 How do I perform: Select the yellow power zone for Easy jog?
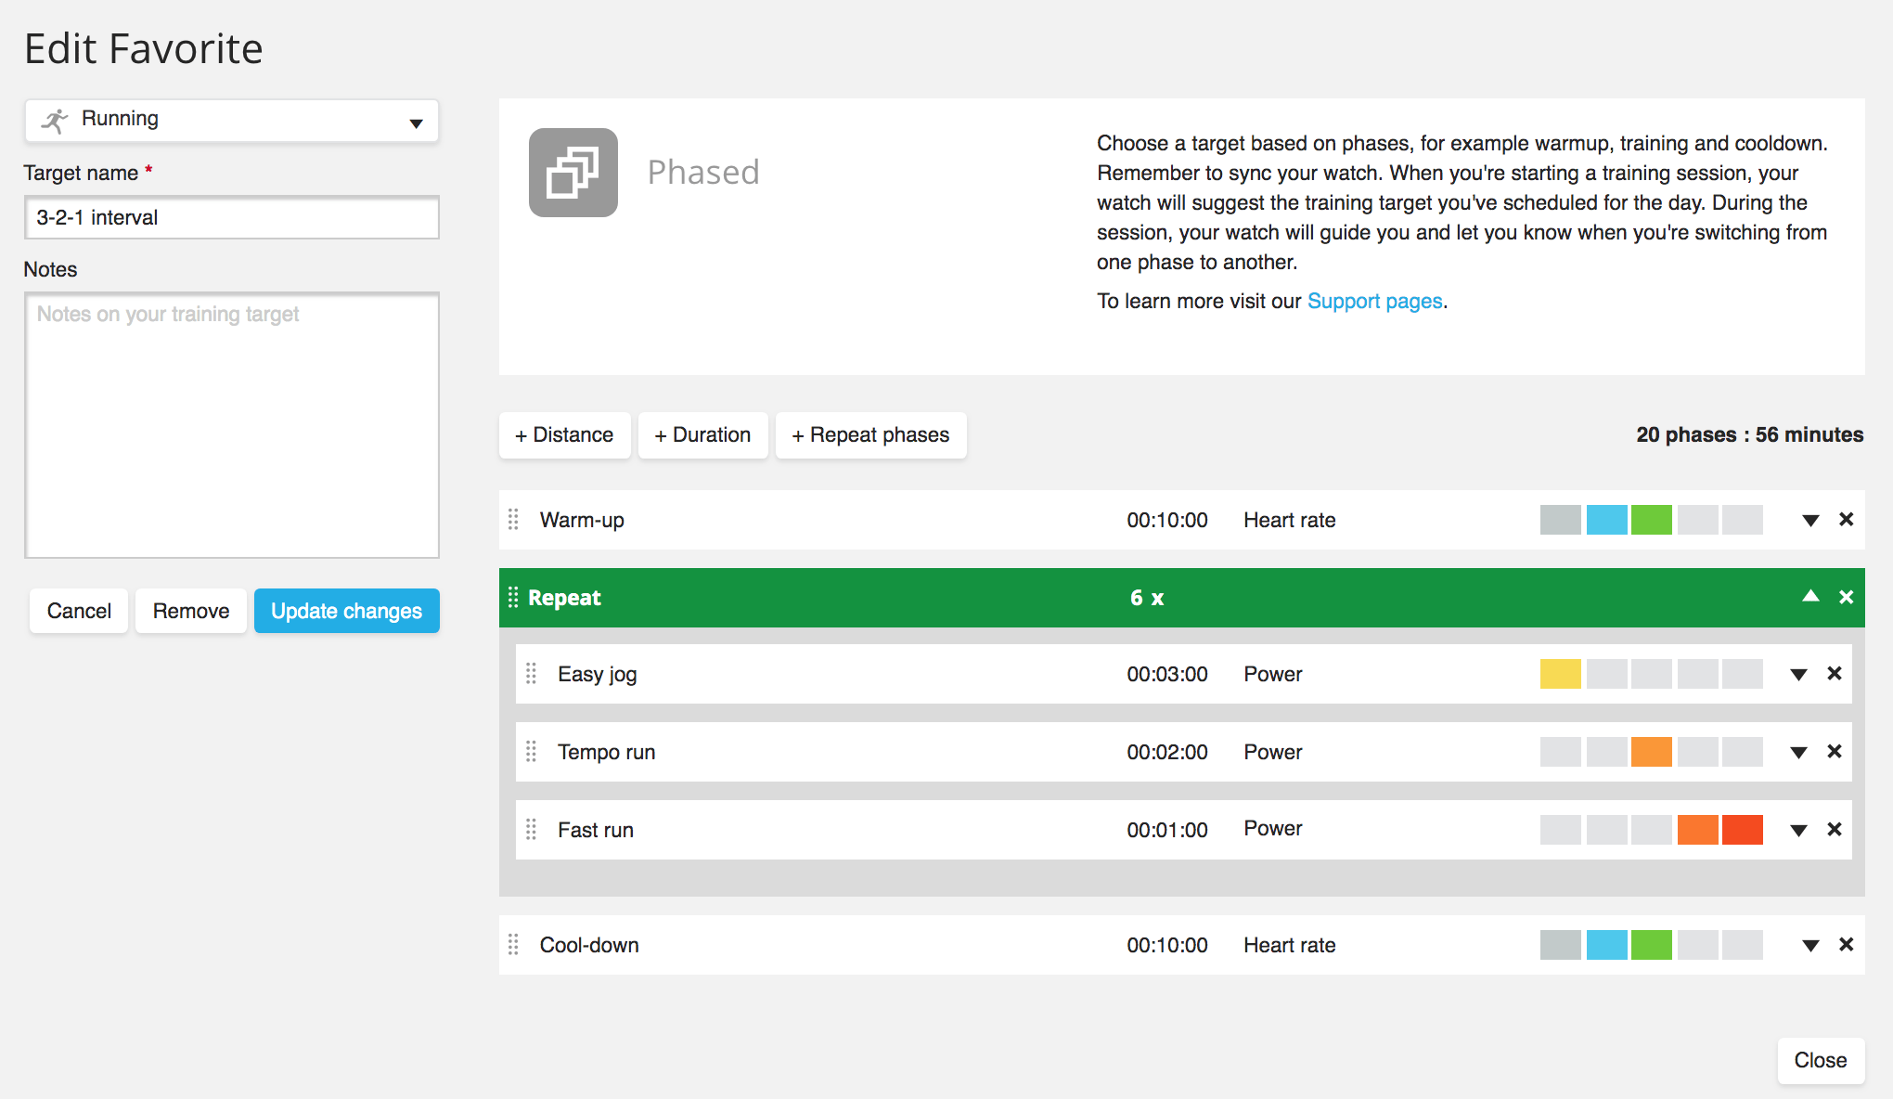click(1560, 674)
